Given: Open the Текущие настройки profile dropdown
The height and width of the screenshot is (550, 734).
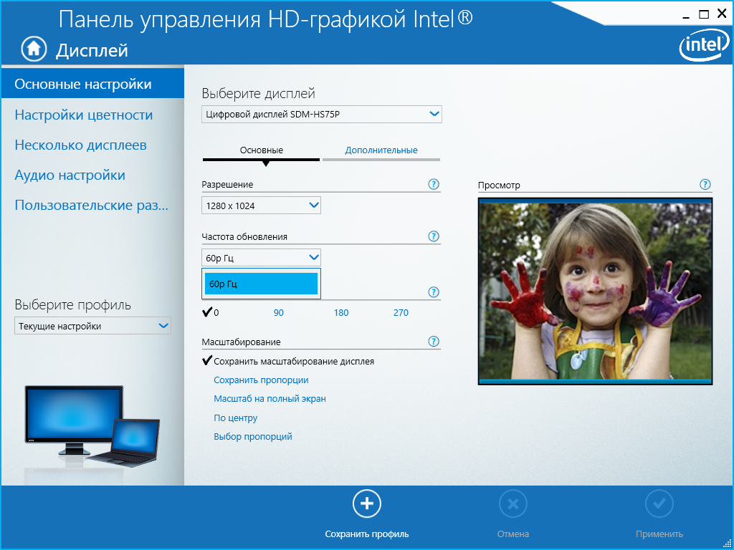Looking at the screenshot, I should 92,326.
